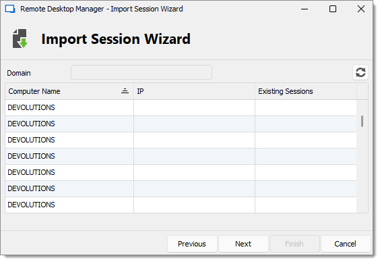This screenshot has height=262, width=380.
Task: Select the last visible DEVOLUTIONS row
Action: point(181,205)
